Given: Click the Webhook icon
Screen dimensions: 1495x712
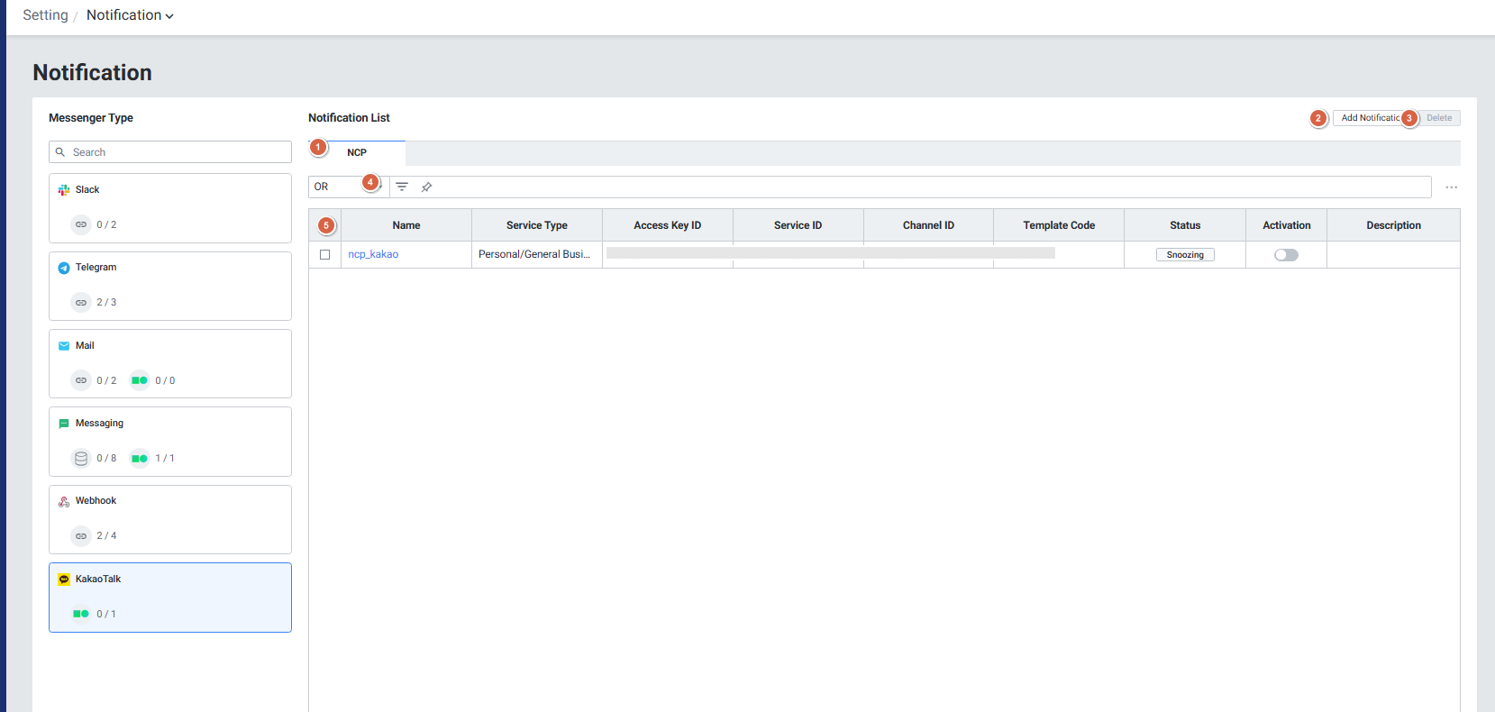Looking at the screenshot, I should pos(64,501).
